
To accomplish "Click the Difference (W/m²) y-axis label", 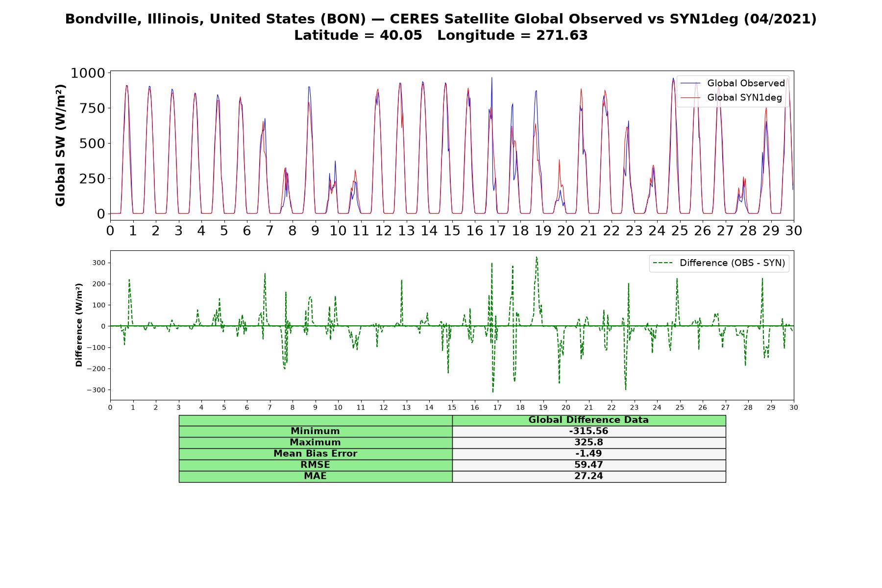I will pos(79,325).
